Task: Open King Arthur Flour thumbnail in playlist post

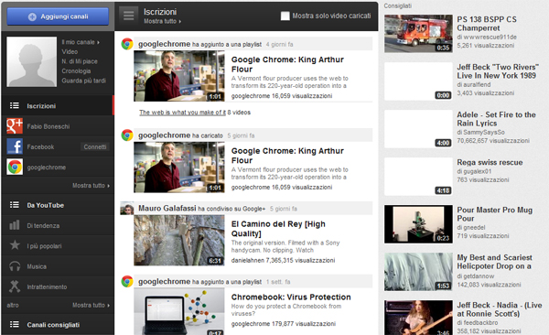Action: click(x=179, y=76)
